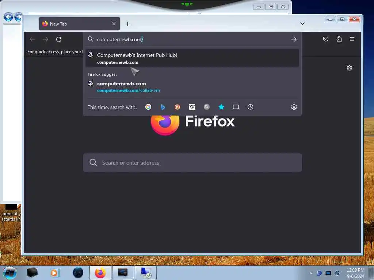Open search settings gear in dropdown
The image size is (374, 280).
point(294,107)
